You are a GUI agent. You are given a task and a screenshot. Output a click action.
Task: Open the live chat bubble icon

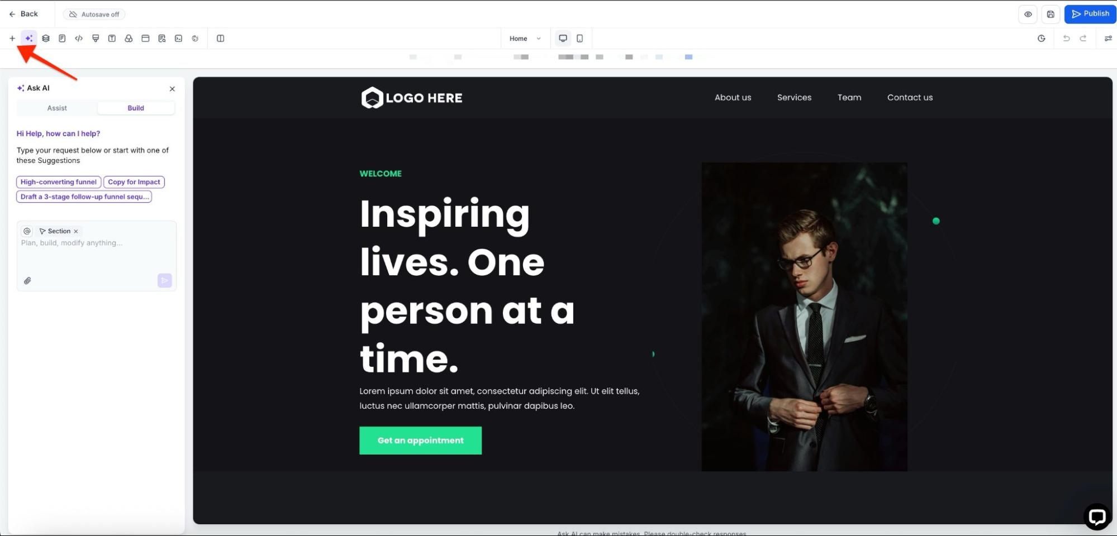(1096, 516)
